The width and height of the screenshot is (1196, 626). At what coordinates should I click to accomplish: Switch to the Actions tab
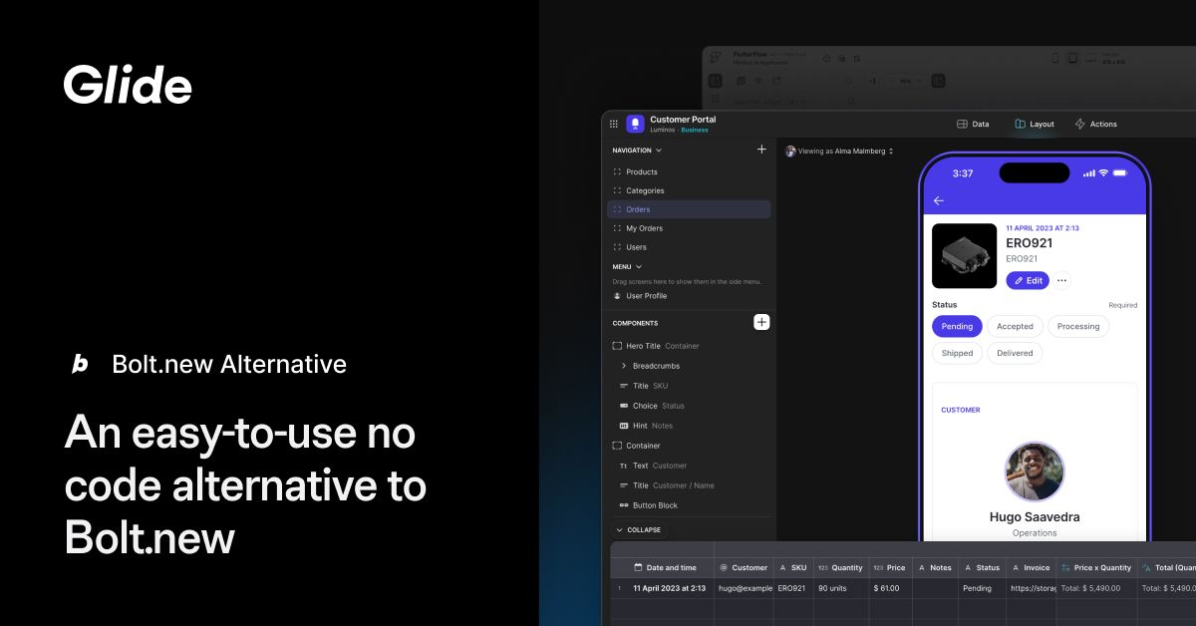tap(1095, 124)
